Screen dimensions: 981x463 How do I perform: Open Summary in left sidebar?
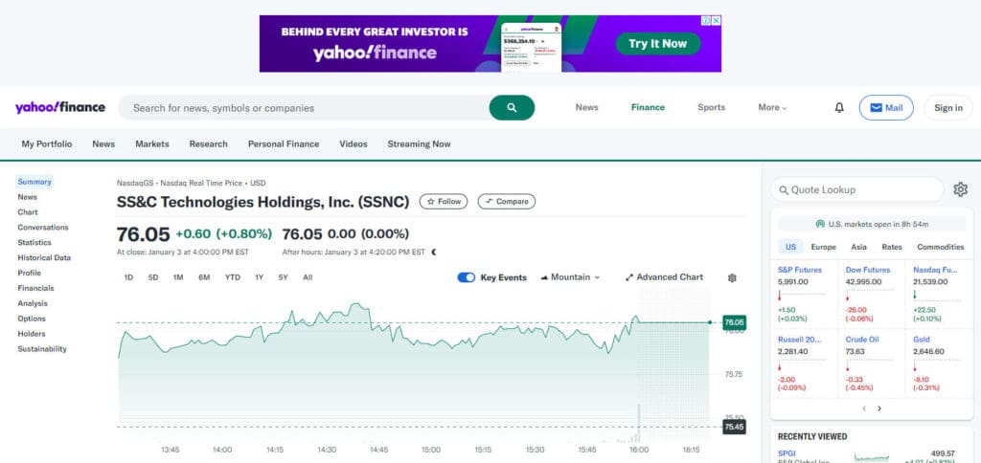(x=34, y=182)
